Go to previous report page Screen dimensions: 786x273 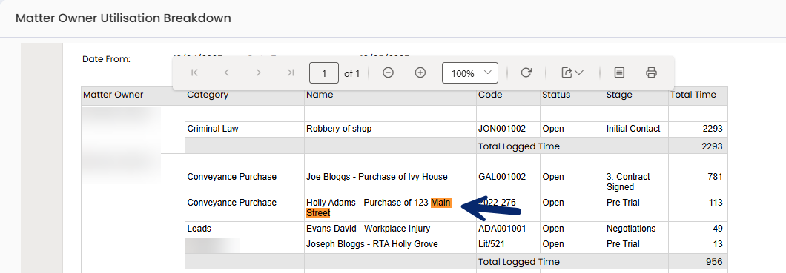click(x=227, y=73)
